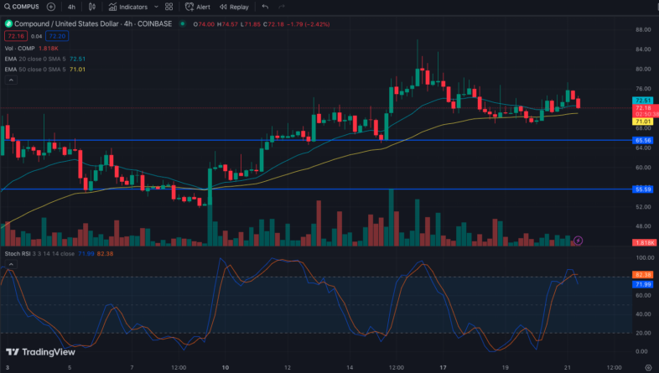Click the Compound / United States Dollar title

pyautogui.click(x=66, y=24)
